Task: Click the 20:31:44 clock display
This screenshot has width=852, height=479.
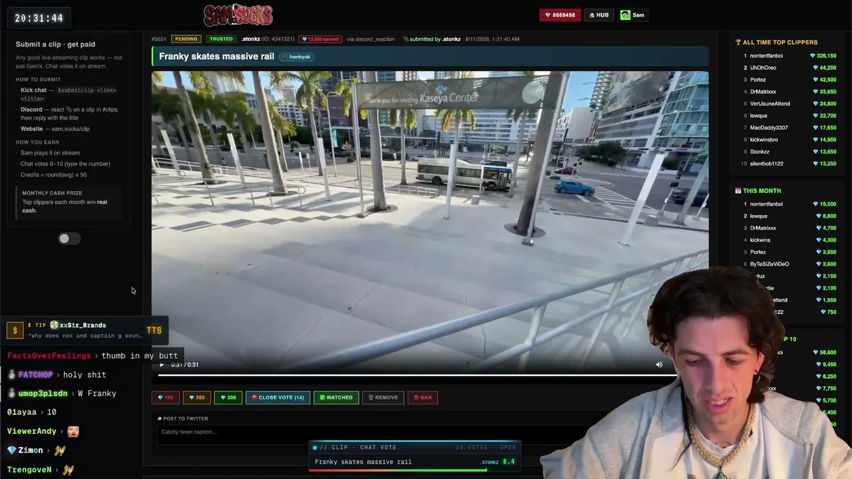Action: [39, 18]
